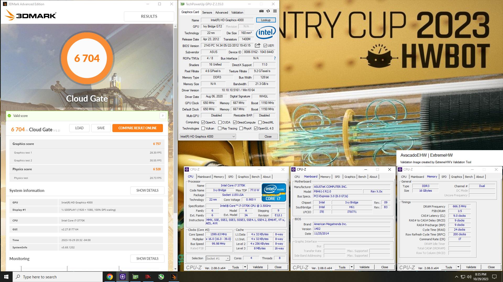503x282 pixels.
Task: Open volume tray icon
Action: tap(469, 277)
